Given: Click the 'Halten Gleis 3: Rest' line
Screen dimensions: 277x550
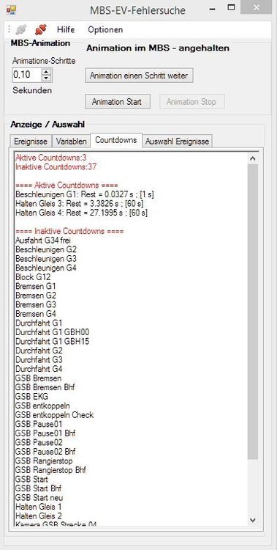Looking at the screenshot, I should (80, 203).
